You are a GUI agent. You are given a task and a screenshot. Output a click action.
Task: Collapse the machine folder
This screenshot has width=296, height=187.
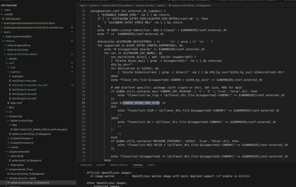pyautogui.click(x=8, y=72)
